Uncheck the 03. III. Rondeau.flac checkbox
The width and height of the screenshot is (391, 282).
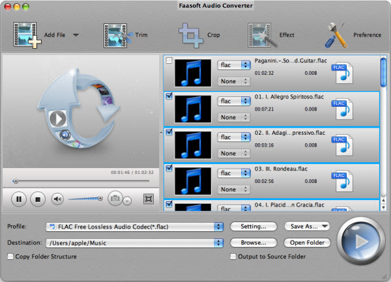(x=169, y=168)
